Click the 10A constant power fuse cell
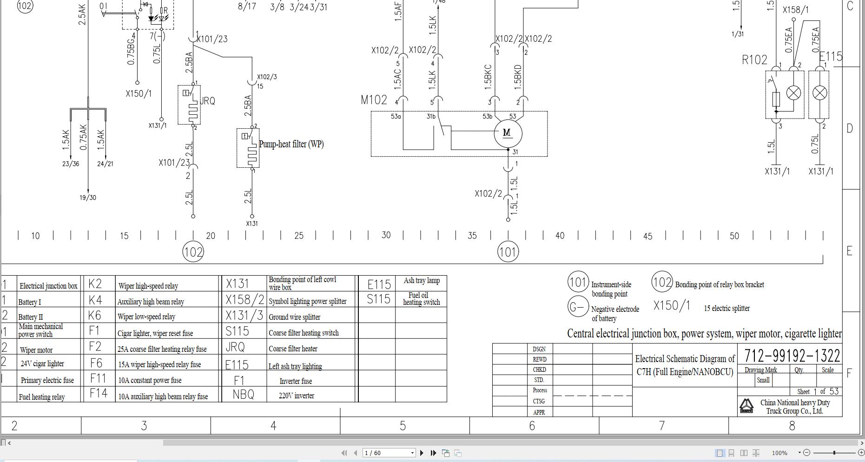 [167, 378]
